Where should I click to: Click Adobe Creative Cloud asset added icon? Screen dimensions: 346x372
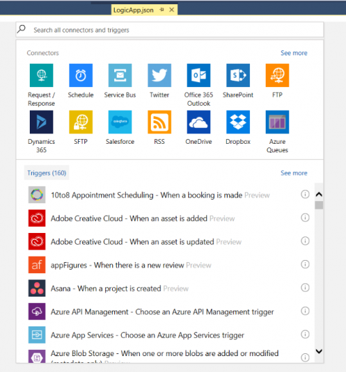(37, 218)
